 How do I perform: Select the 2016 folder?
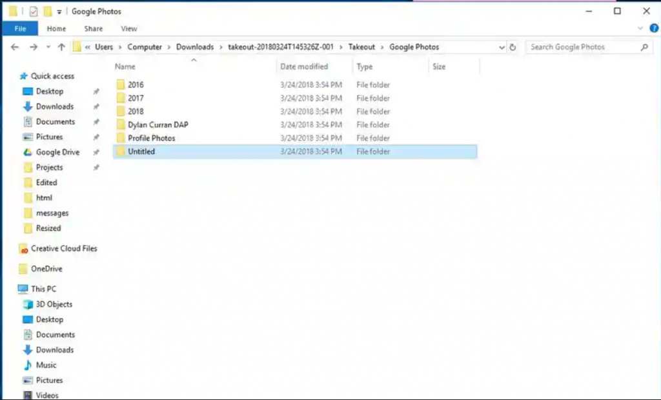tap(136, 85)
